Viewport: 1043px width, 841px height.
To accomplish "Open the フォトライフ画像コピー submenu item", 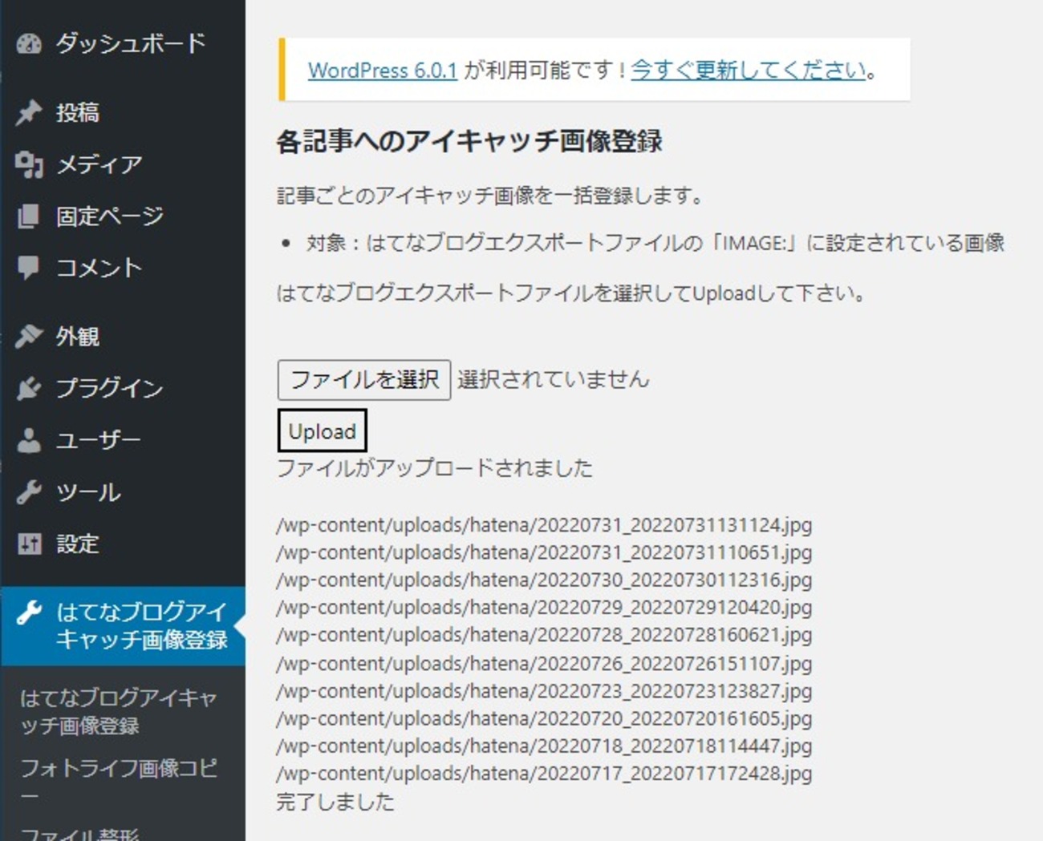I will (119, 780).
